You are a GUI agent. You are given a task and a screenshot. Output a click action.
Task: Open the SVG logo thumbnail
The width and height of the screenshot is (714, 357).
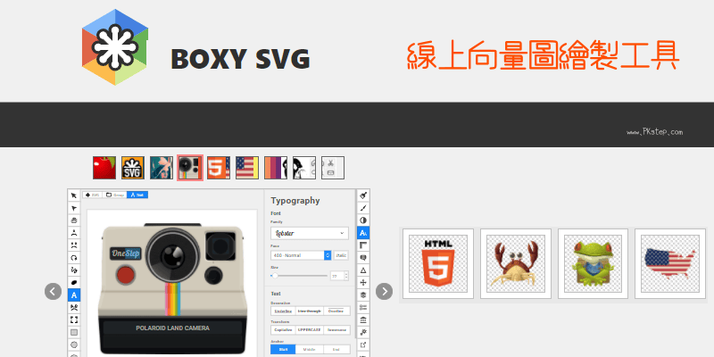[x=133, y=168]
